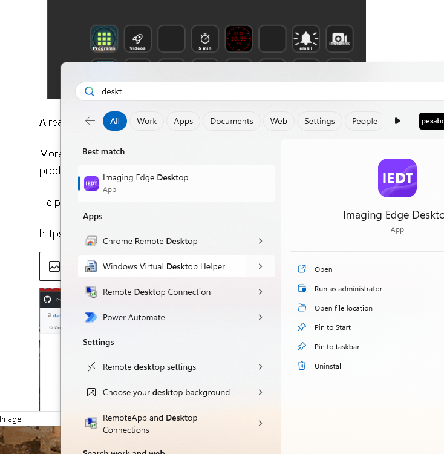Click the black pexabo account badge

(431, 121)
